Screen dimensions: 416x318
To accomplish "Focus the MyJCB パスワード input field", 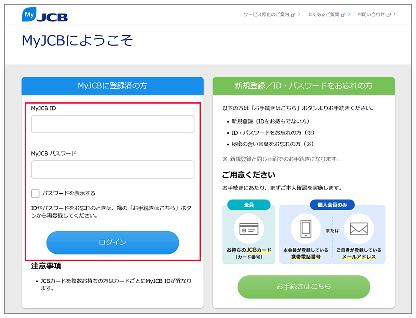I will [113, 169].
